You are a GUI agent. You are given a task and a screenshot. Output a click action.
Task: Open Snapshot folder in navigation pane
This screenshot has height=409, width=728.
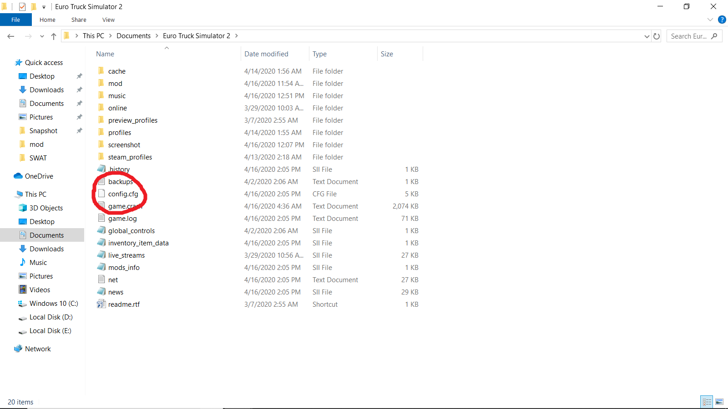44,130
